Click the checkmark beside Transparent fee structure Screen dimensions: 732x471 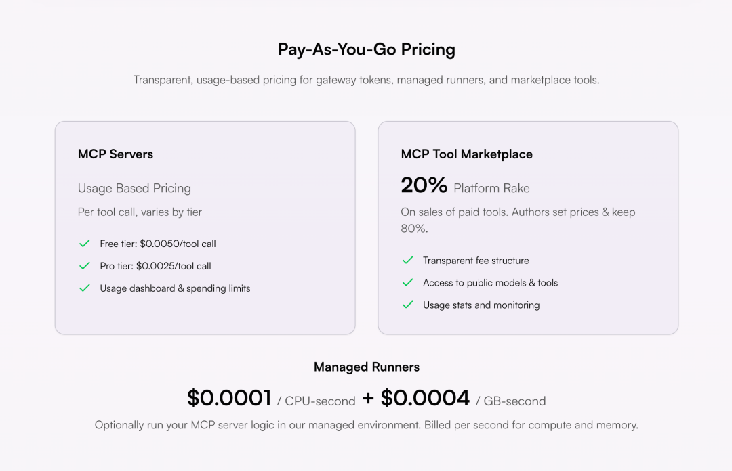click(408, 261)
